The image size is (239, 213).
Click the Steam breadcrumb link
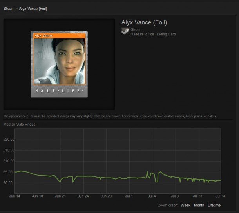(x=9, y=9)
